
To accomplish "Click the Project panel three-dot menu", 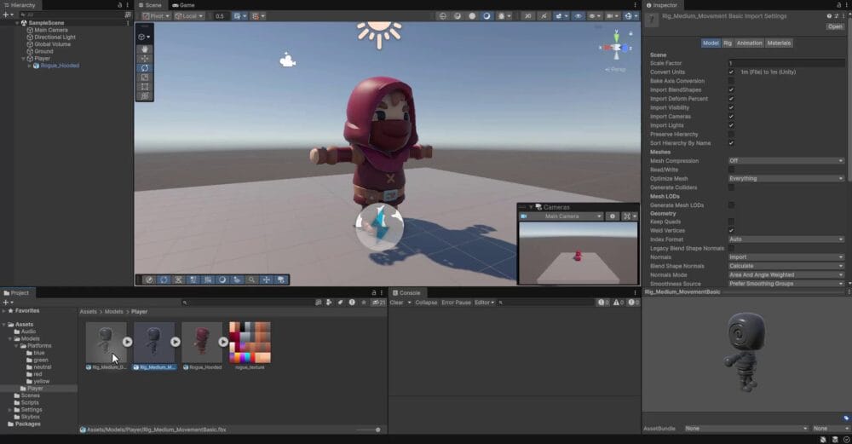I will 382,292.
